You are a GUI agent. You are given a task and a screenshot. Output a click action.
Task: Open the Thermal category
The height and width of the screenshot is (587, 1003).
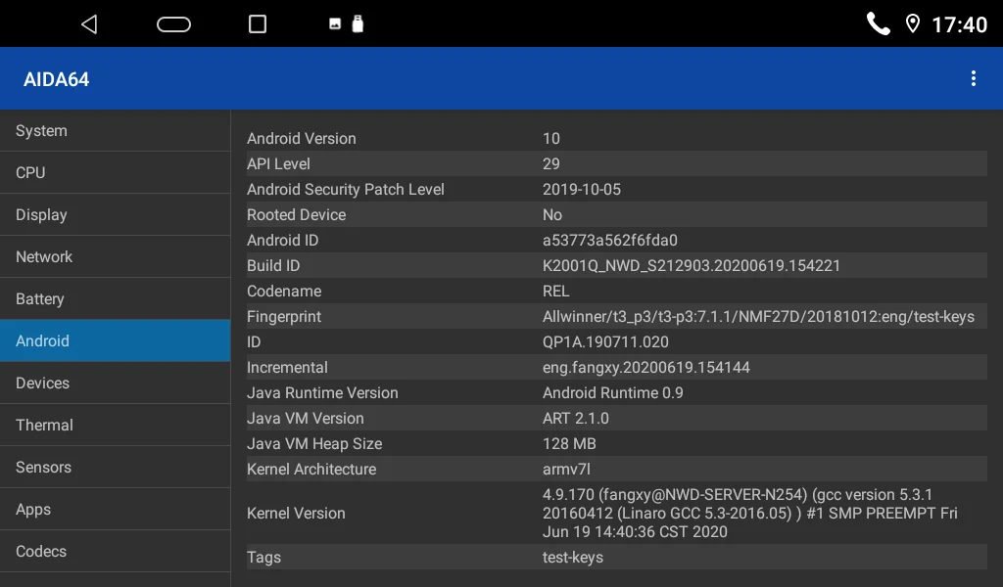116,425
